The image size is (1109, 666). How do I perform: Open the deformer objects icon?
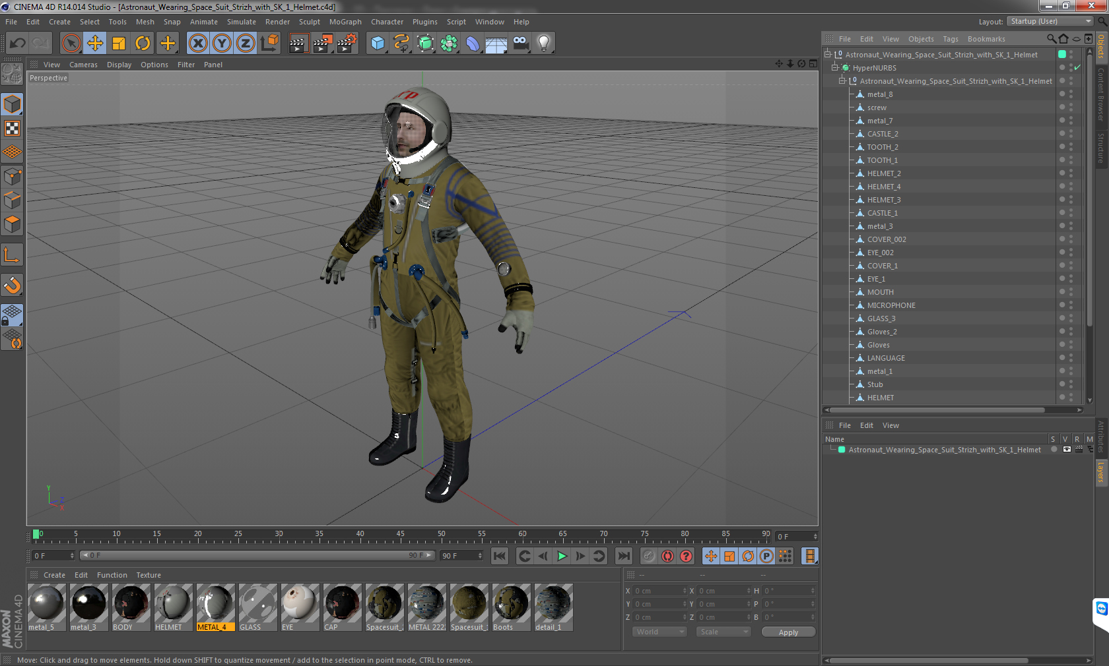point(473,44)
